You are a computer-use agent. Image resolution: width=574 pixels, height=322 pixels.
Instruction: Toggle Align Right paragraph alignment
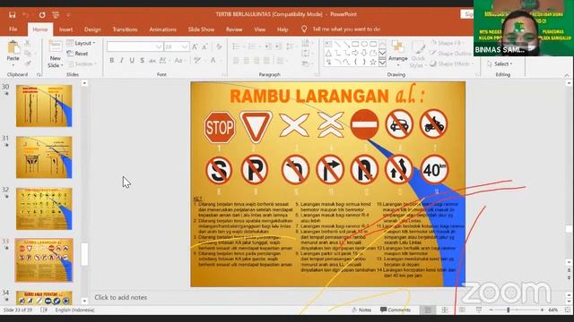click(x=257, y=61)
